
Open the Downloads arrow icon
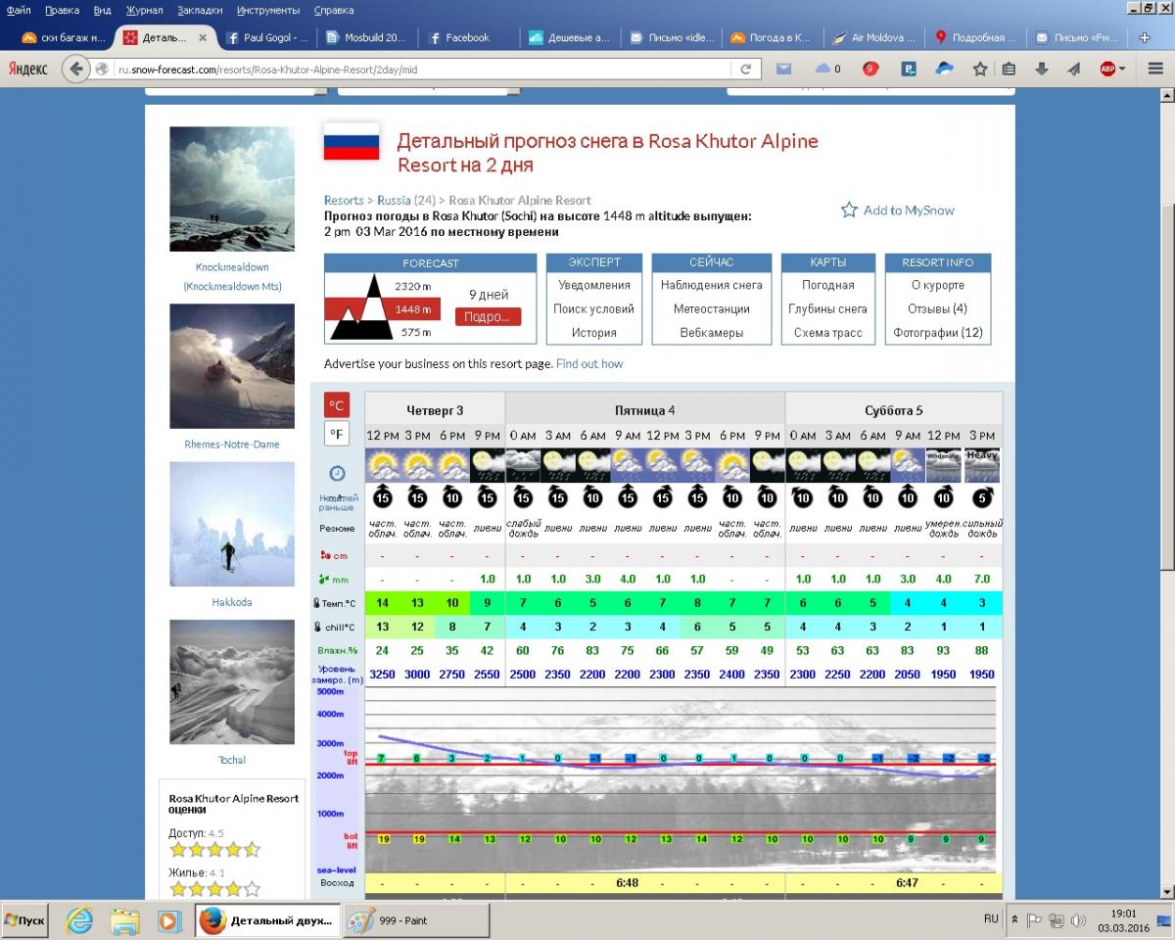1042,70
